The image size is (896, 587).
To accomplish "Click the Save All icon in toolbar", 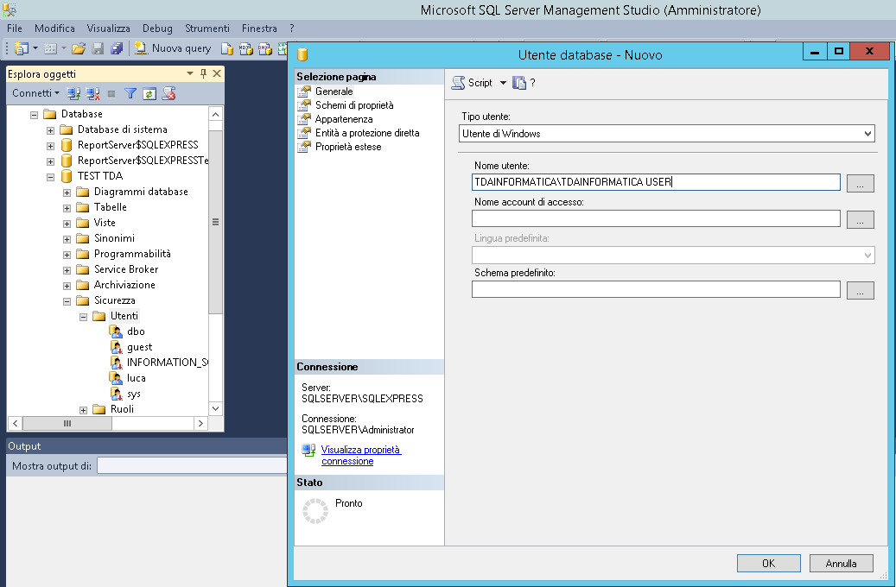I will point(117,48).
